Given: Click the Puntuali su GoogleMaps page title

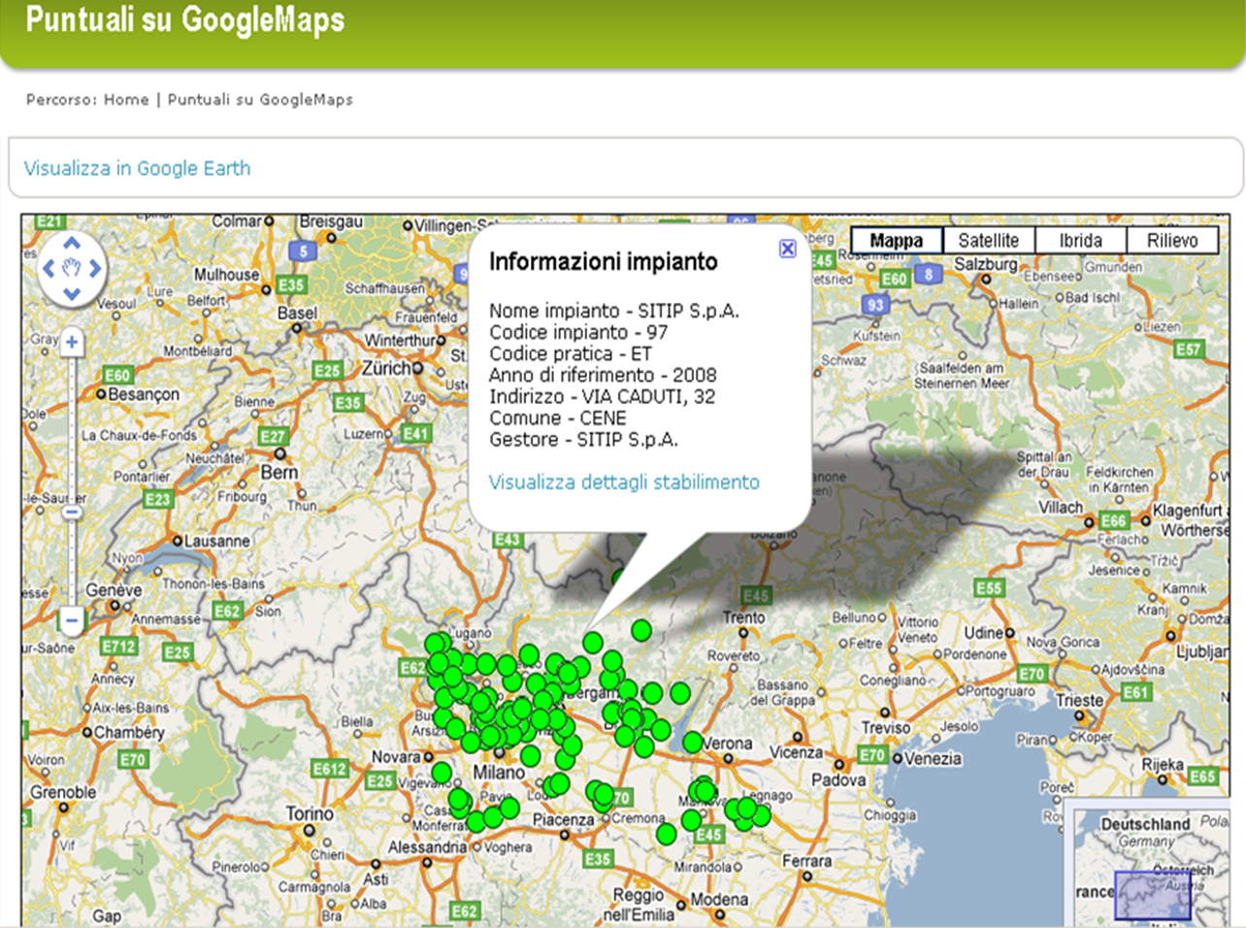Looking at the screenshot, I should (x=185, y=19).
